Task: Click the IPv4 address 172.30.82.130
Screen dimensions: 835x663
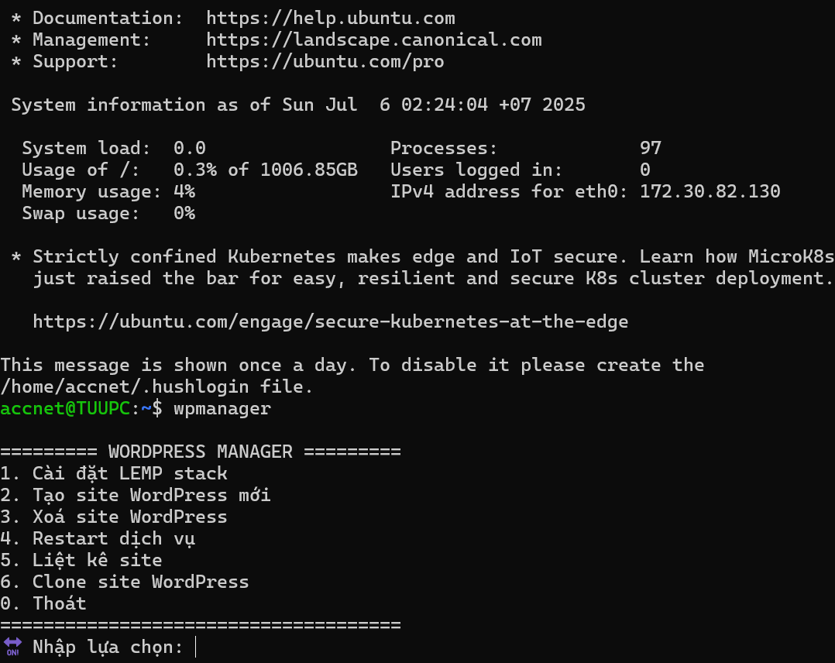Action: click(x=710, y=192)
